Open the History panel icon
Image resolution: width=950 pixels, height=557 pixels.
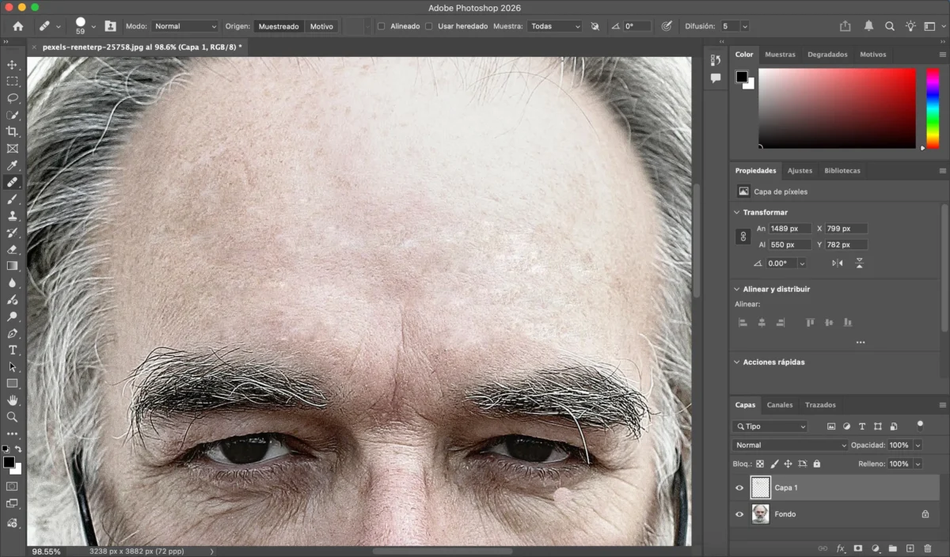tap(716, 60)
